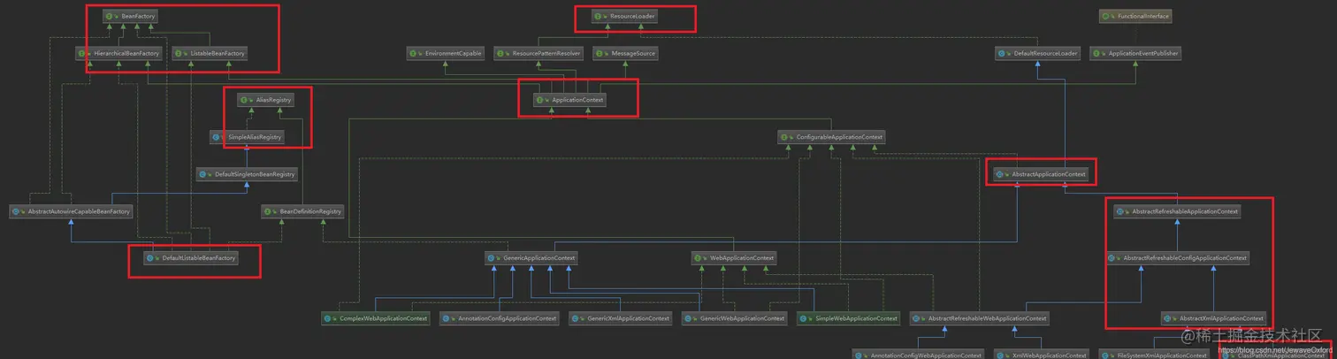Screen dimensions: 1337x359
Task: Click the ComplexWebApplicationContext class icon
Action: [328, 318]
